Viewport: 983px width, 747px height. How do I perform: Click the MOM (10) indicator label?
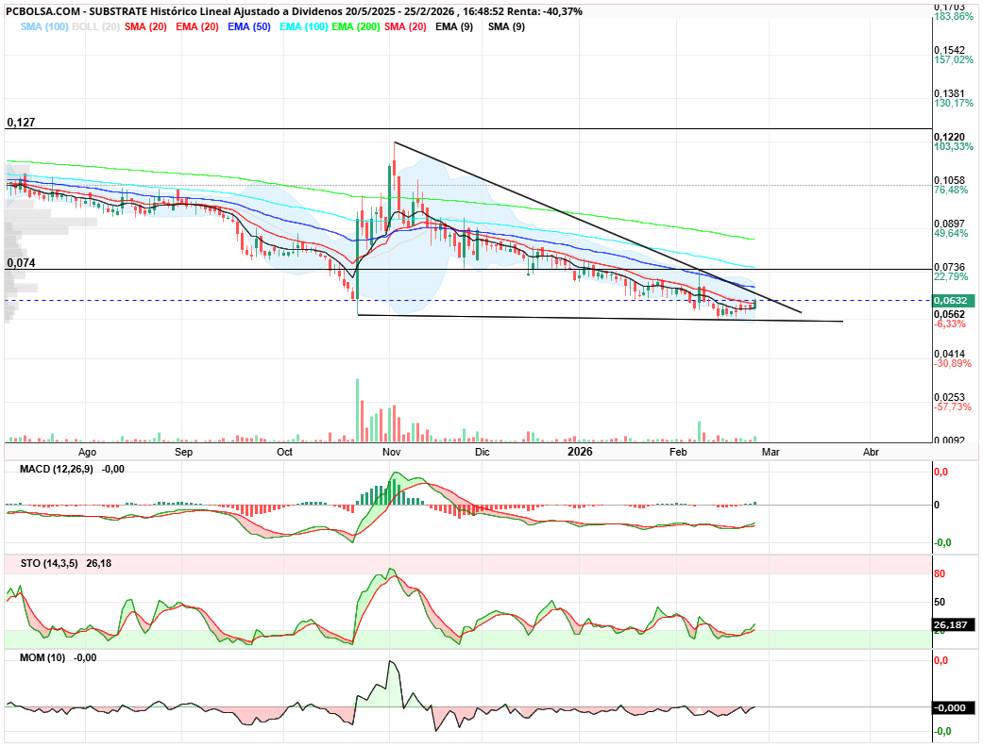click(x=41, y=656)
